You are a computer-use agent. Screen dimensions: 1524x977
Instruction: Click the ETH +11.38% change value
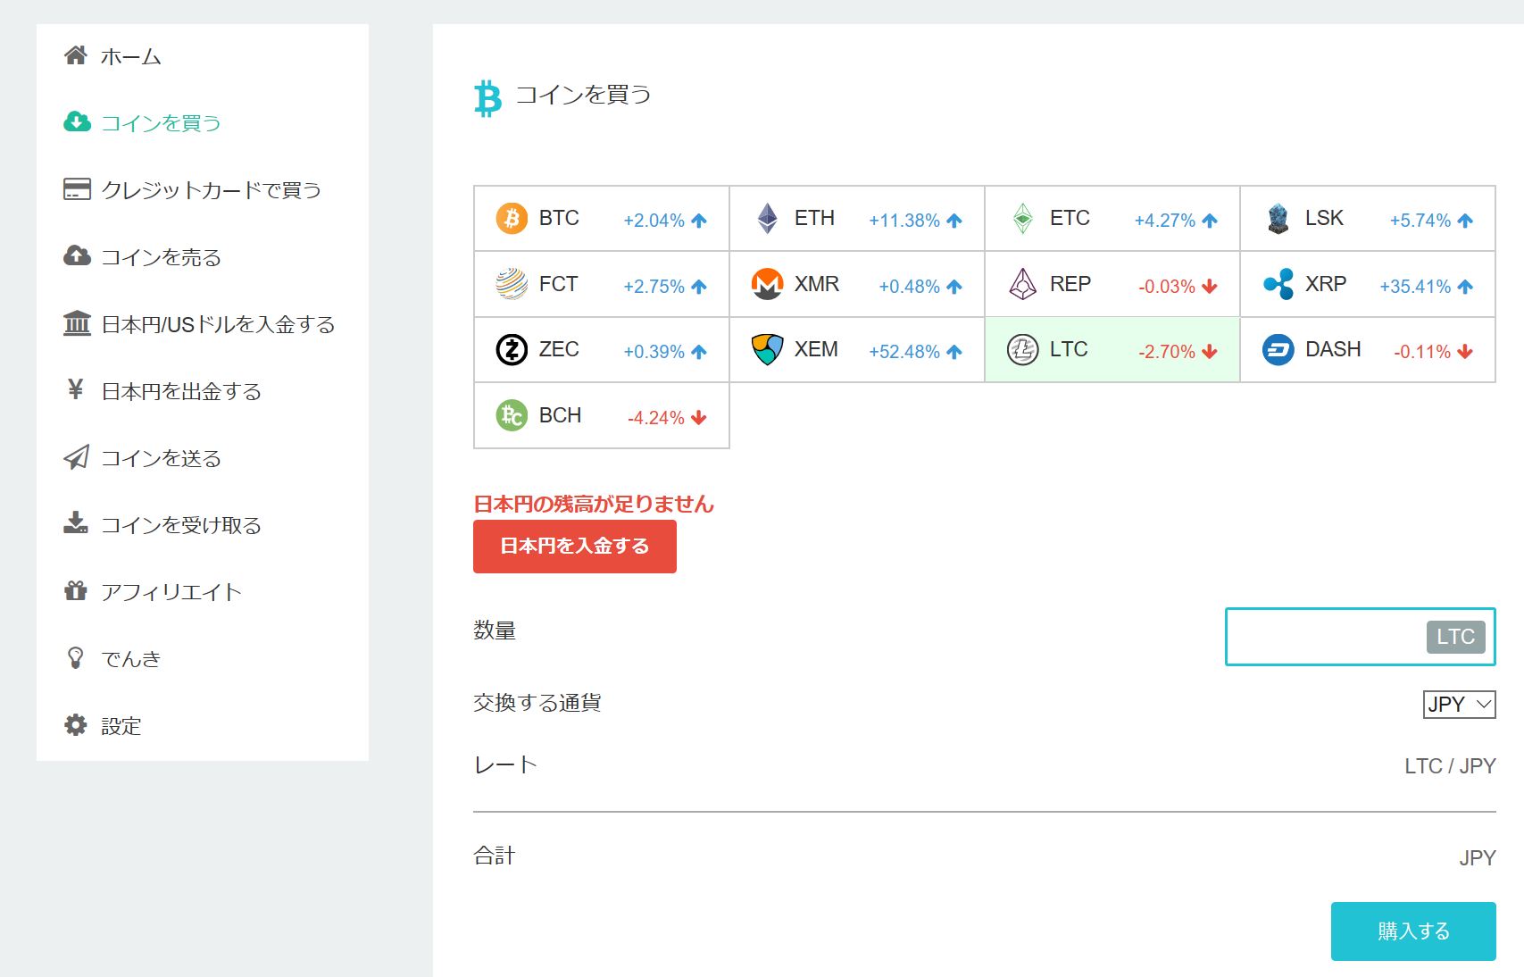pos(904,221)
